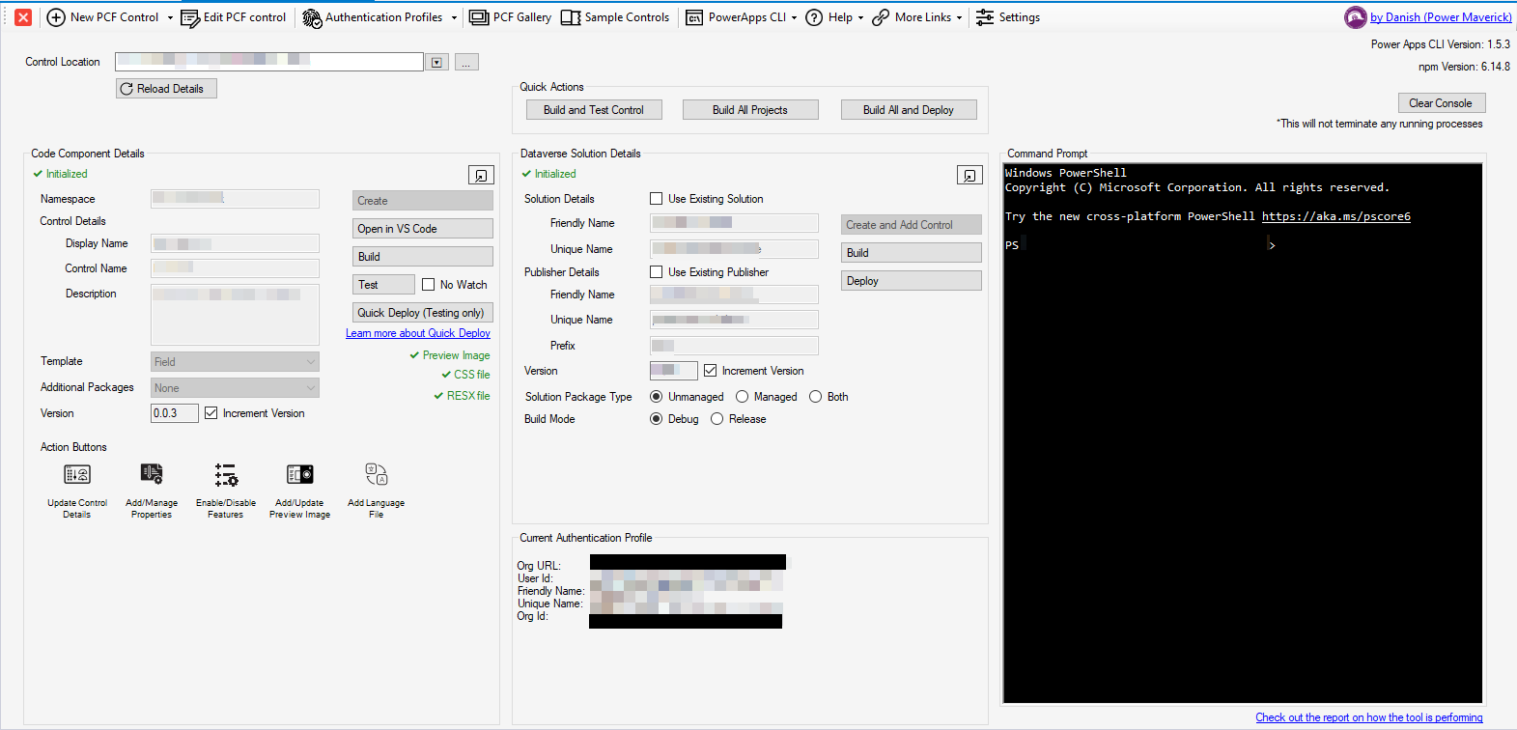The height and width of the screenshot is (730, 1517).
Task: Select the Managed package type
Action: [x=743, y=397]
